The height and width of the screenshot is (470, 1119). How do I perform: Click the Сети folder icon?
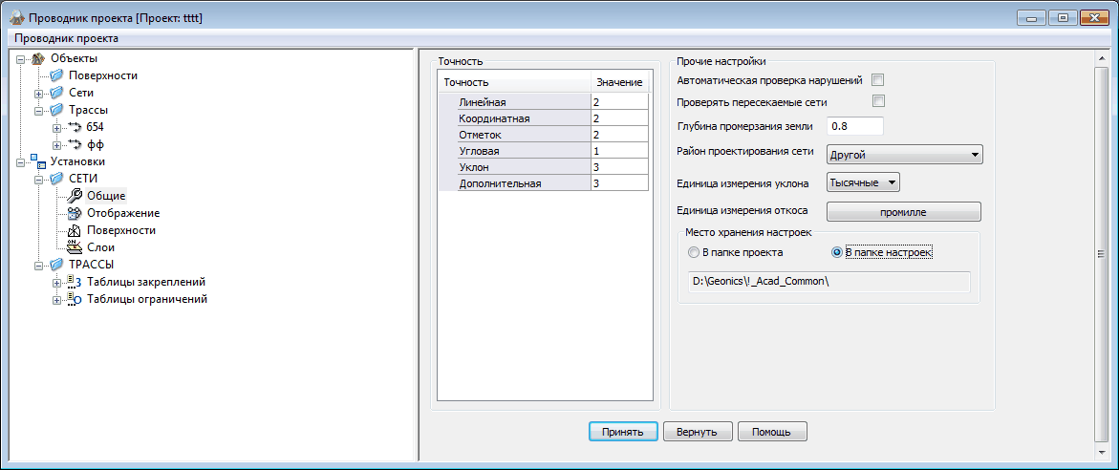pos(56,93)
